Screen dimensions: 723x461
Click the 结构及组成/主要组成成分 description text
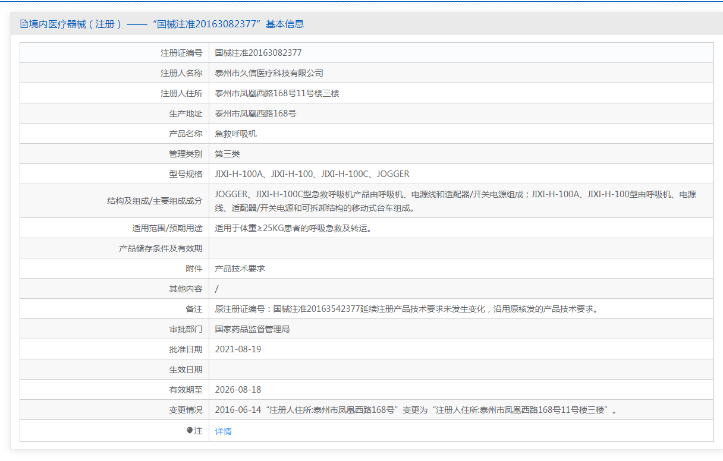[x=455, y=201]
